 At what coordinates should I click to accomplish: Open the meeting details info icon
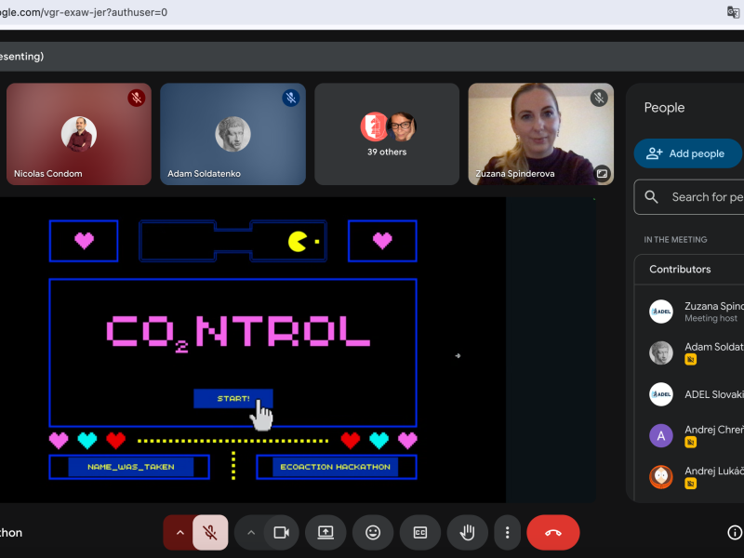click(x=735, y=533)
